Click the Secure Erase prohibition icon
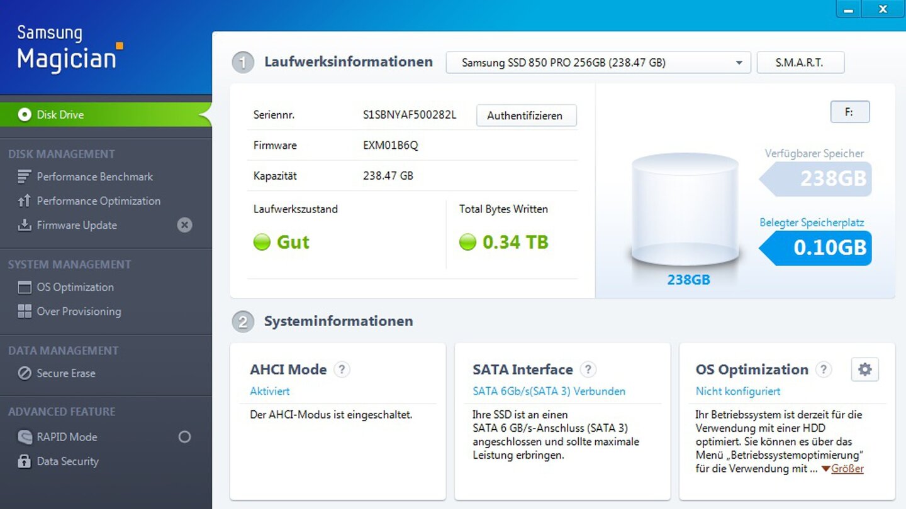This screenshot has height=509, width=906. click(25, 373)
